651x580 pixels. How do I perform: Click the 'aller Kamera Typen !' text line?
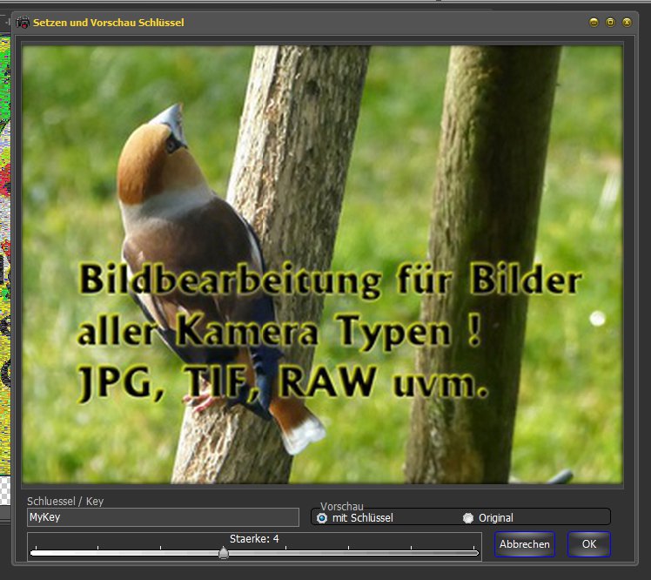click(279, 333)
